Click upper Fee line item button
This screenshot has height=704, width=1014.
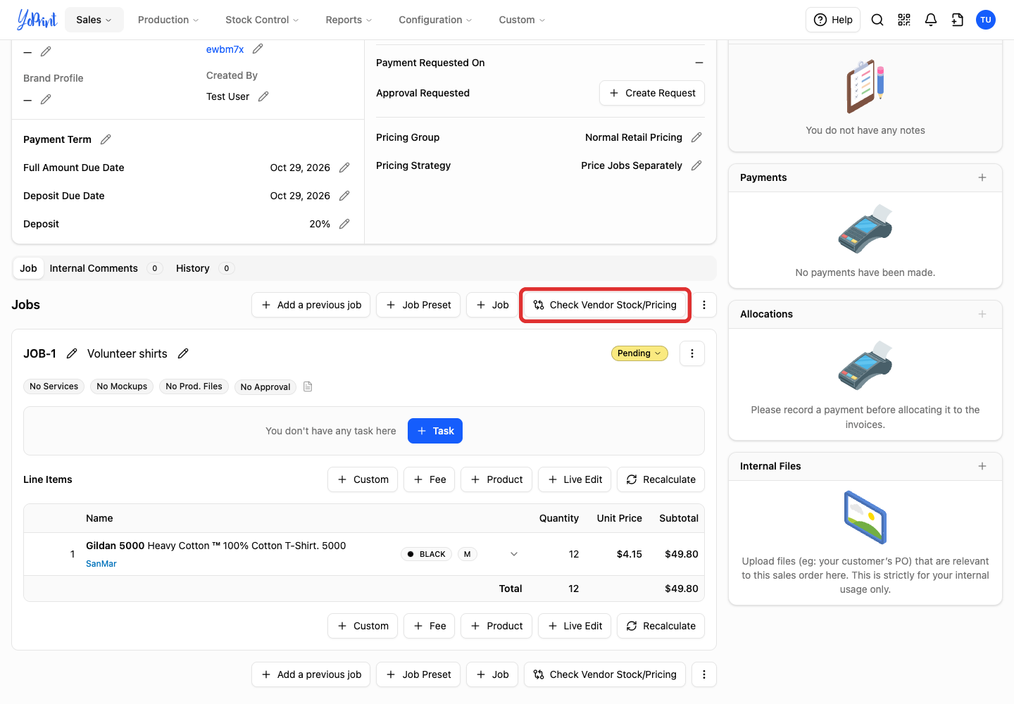tap(430, 479)
